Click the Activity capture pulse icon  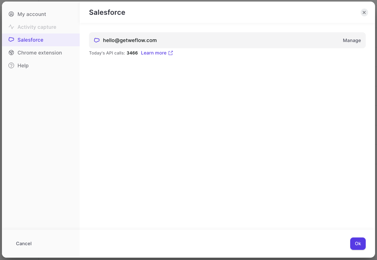click(11, 27)
